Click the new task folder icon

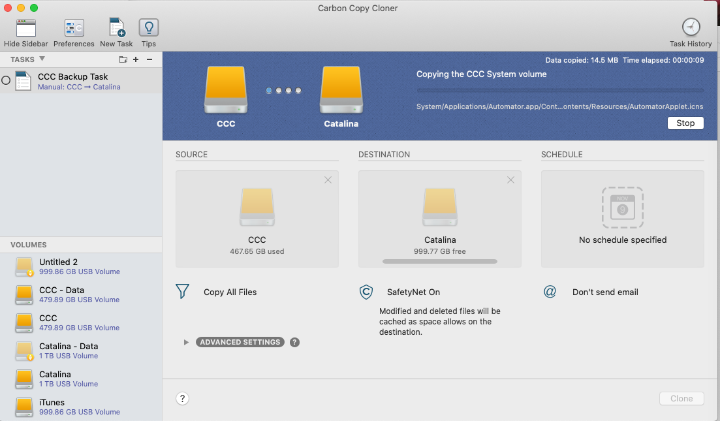point(123,59)
